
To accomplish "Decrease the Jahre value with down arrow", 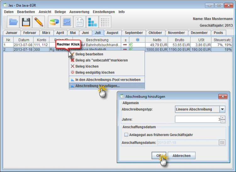I will (223, 121).
